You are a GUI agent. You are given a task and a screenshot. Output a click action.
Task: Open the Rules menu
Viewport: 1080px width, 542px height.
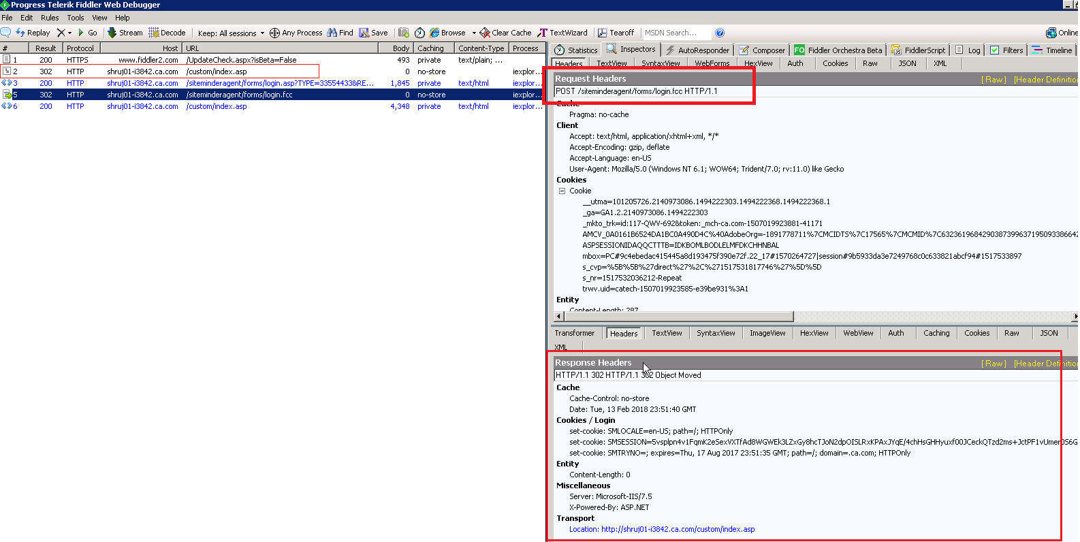tap(50, 18)
